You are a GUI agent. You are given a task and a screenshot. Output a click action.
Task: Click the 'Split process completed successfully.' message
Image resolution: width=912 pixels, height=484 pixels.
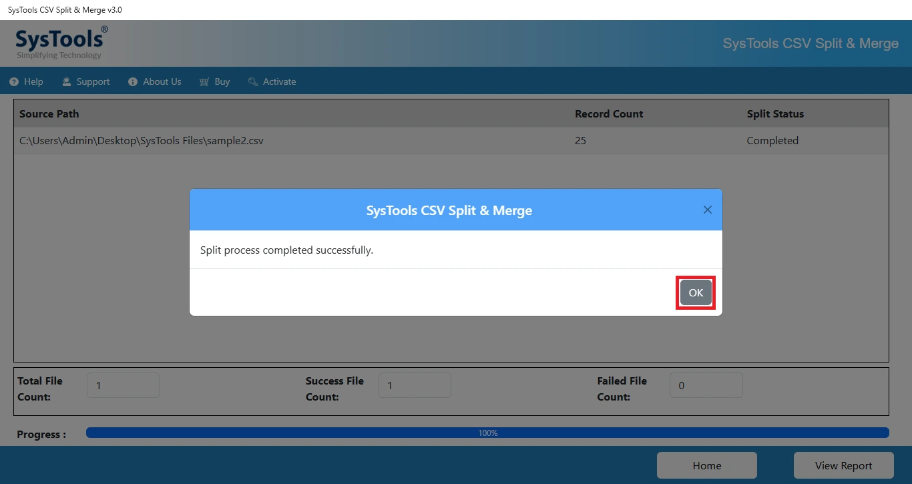[x=286, y=250]
